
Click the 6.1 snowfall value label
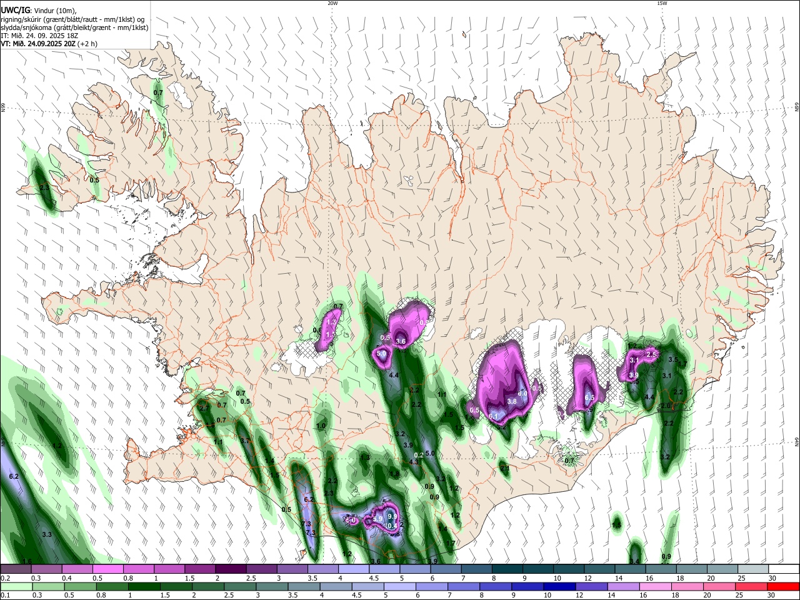[x=493, y=416]
